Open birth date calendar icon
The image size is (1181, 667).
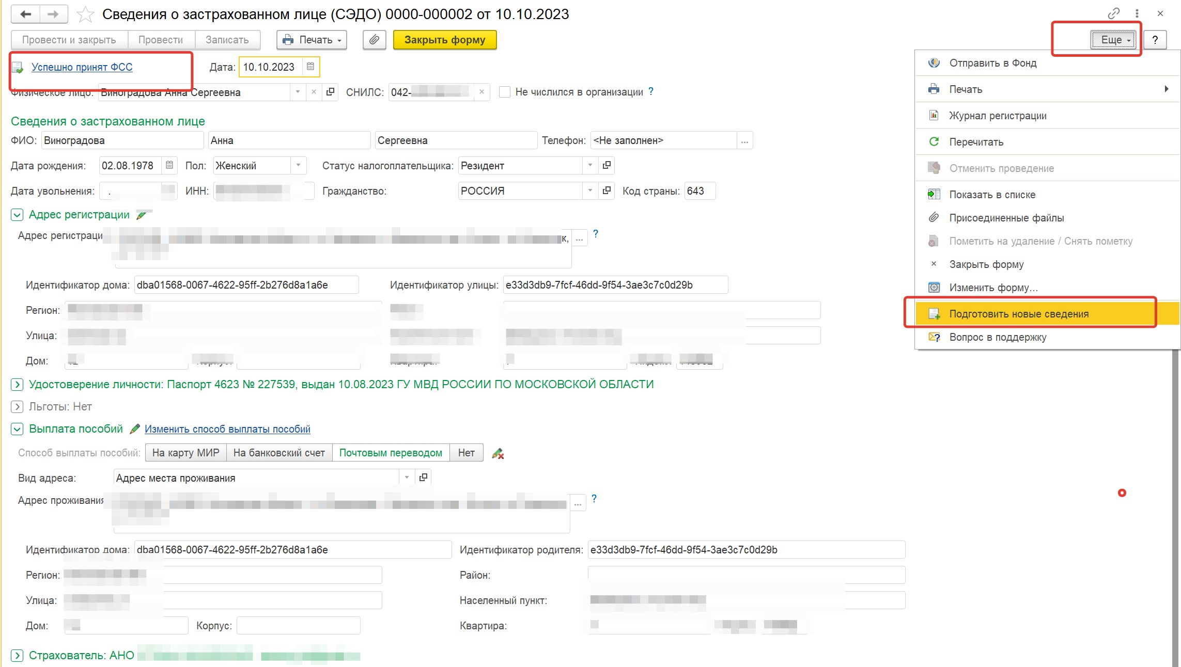click(169, 166)
